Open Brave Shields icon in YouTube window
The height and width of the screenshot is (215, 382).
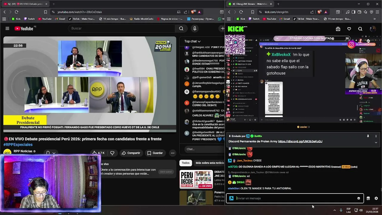click(193, 12)
